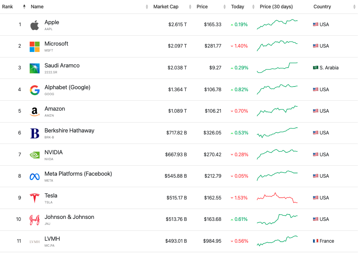The height and width of the screenshot is (253, 361).
Task: Click the S. Arabia country label
Action: (x=329, y=68)
